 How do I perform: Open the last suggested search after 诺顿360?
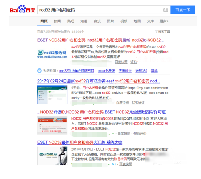pyautogui.click(x=154, y=71)
